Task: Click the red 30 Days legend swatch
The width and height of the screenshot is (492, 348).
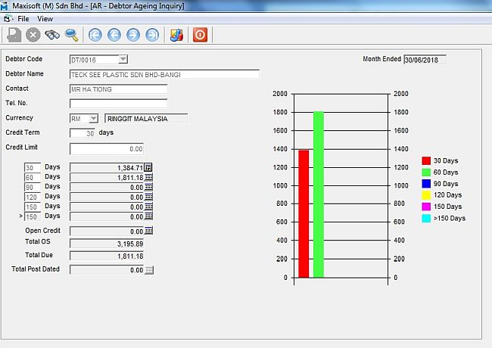Action: click(426, 161)
